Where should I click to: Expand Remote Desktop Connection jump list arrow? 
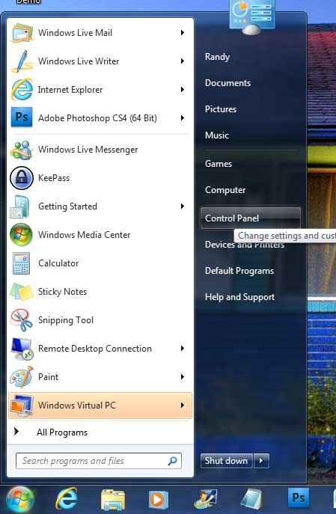tap(183, 349)
